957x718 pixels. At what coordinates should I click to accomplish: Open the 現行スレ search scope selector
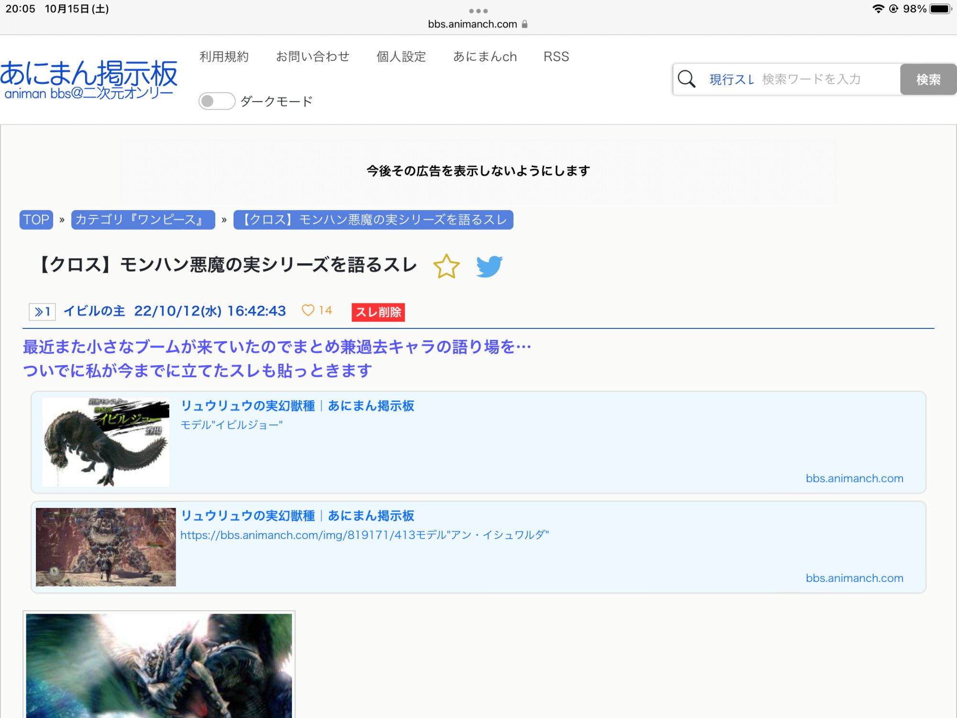(731, 79)
